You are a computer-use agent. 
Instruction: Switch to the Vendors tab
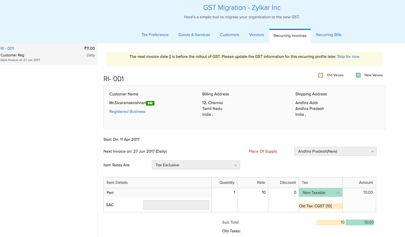[x=256, y=35]
